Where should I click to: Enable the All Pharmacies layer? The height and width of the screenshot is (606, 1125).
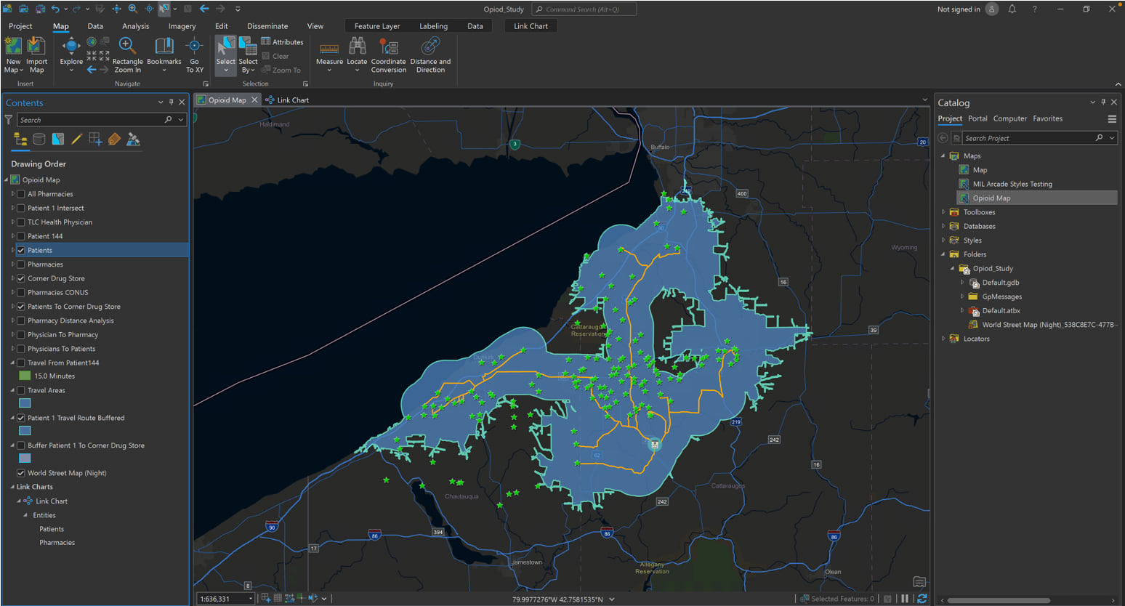click(21, 194)
